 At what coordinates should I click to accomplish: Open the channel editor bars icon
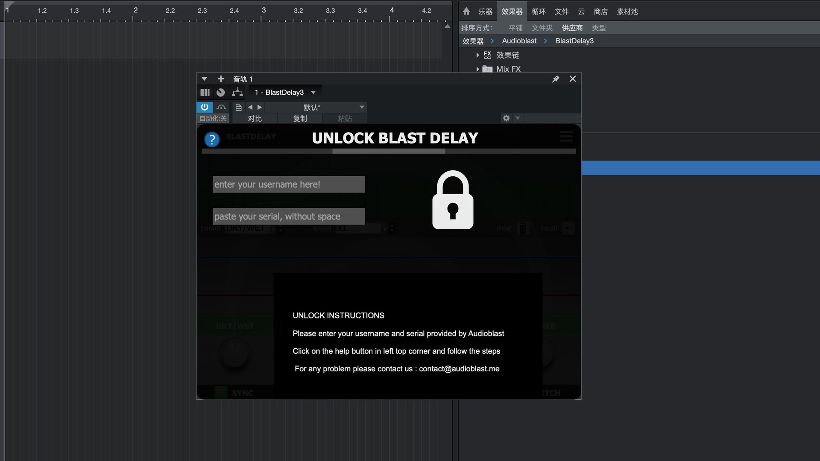point(205,92)
